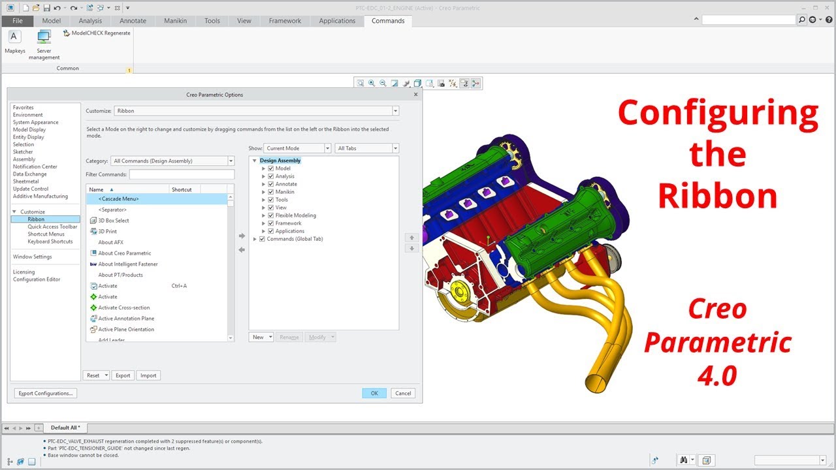
Task: Select Keyboard Shortcuts in sidebar
Action: 50,242
